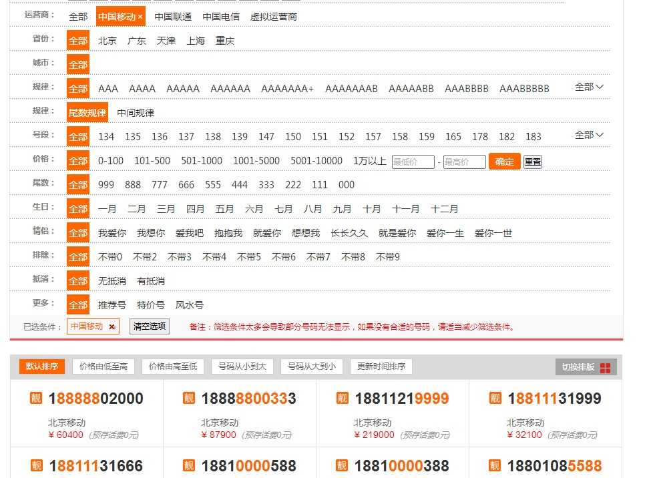This screenshot has width=655, height=478.
Task: Select 虚拟运营商 carrier filter
Action: coord(274,17)
